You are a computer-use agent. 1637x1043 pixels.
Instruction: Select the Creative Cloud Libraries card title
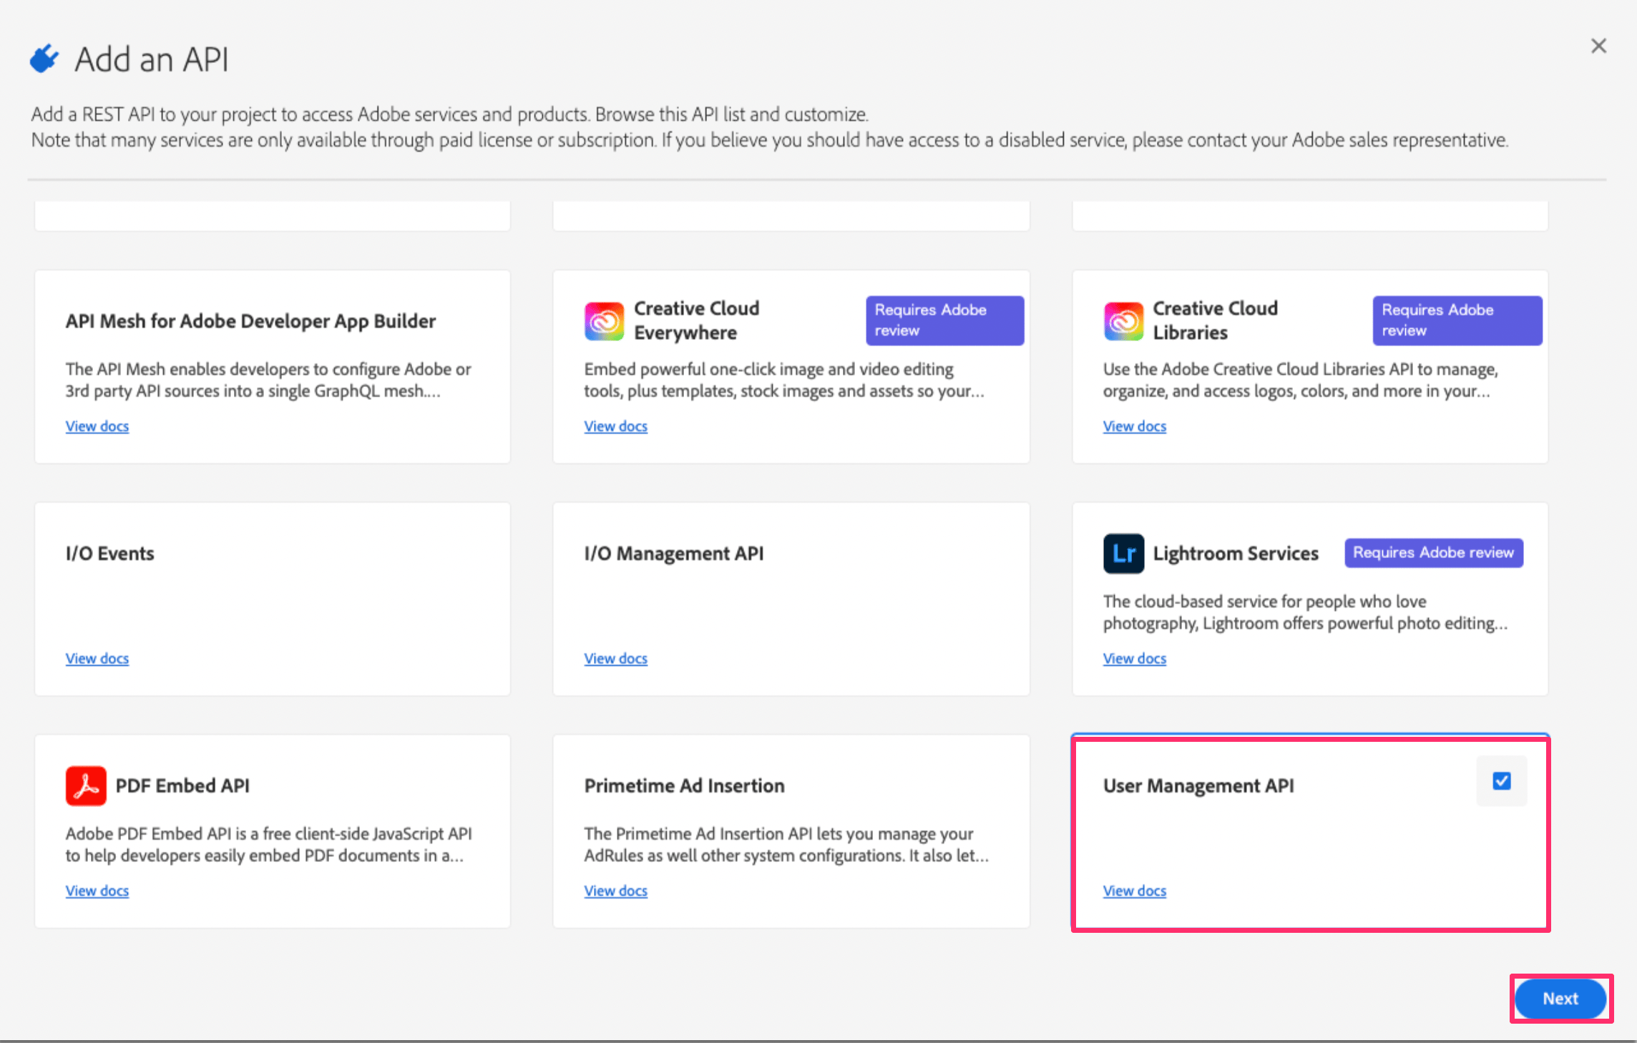coord(1216,320)
